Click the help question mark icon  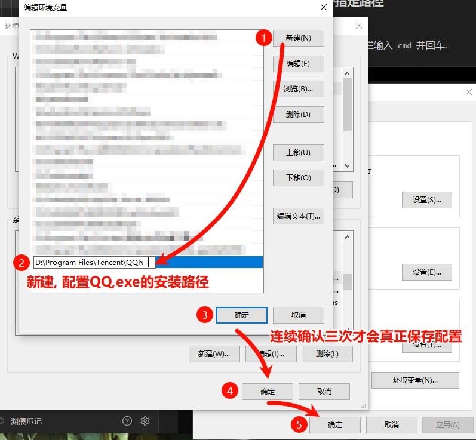tap(127, 421)
